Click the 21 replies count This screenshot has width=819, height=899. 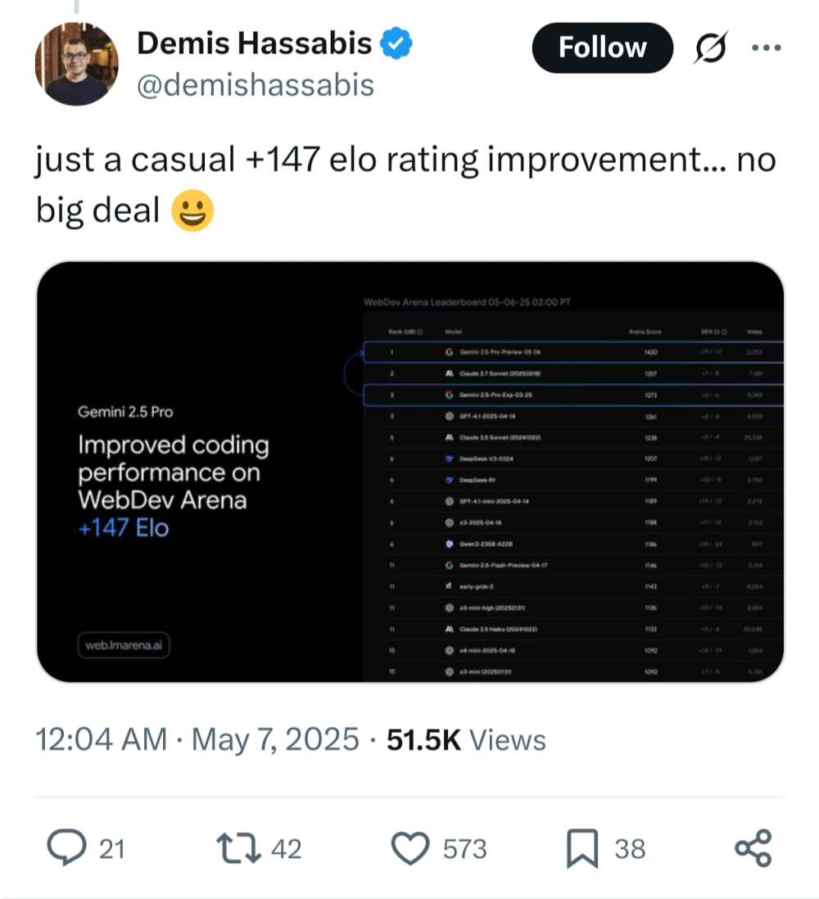point(112,849)
